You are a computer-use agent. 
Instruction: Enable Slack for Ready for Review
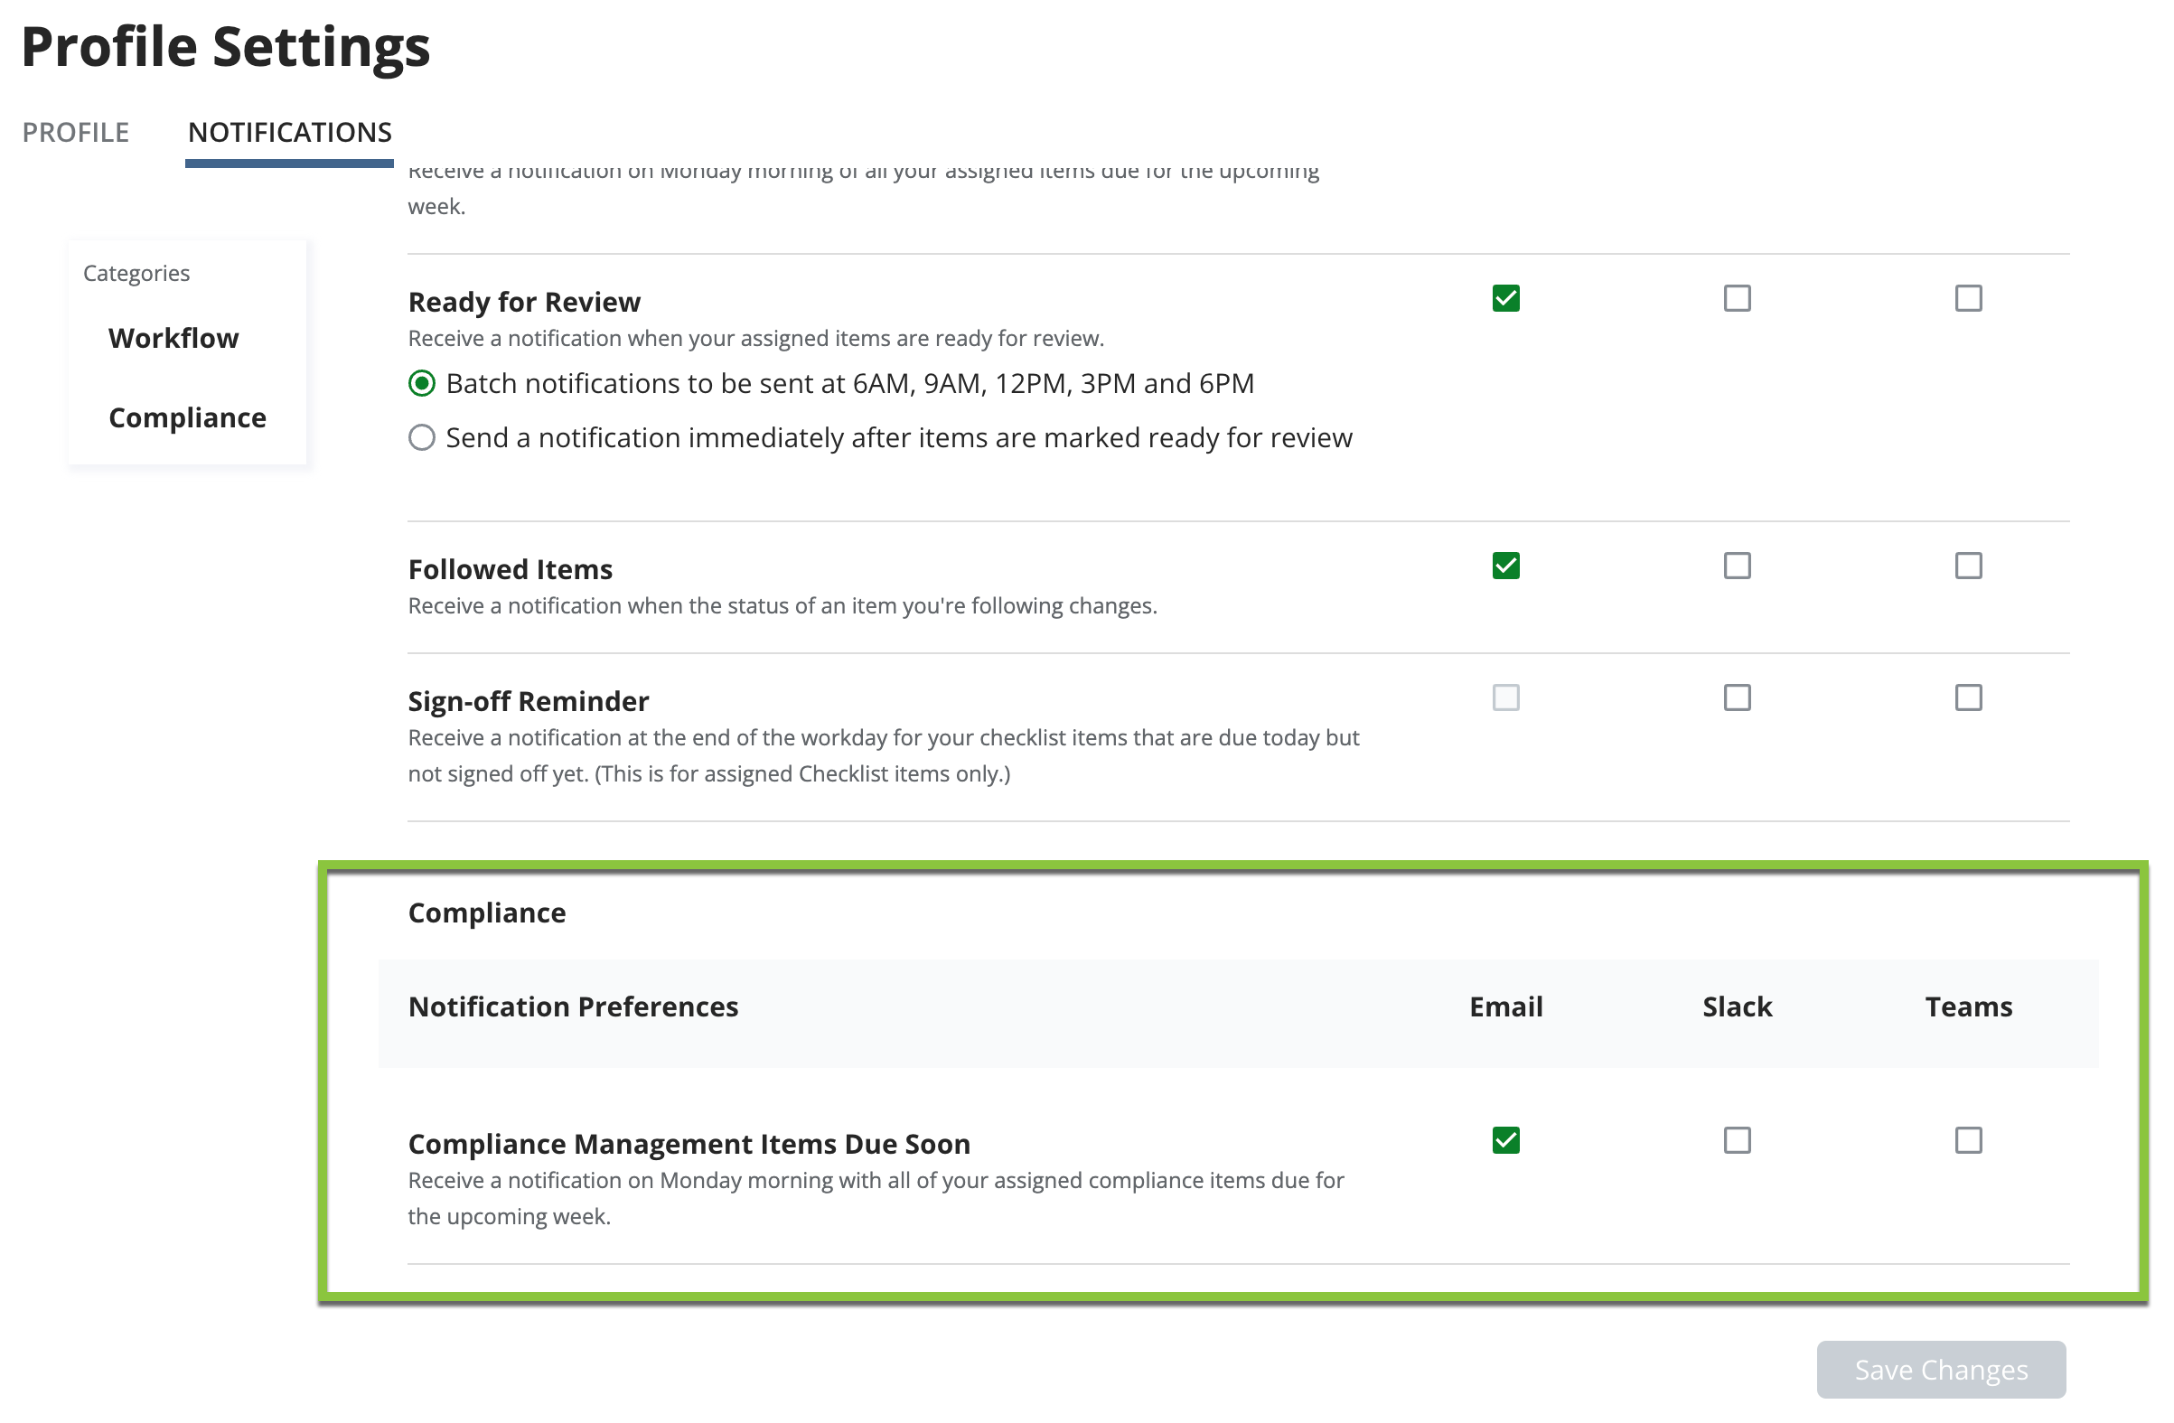1737,299
